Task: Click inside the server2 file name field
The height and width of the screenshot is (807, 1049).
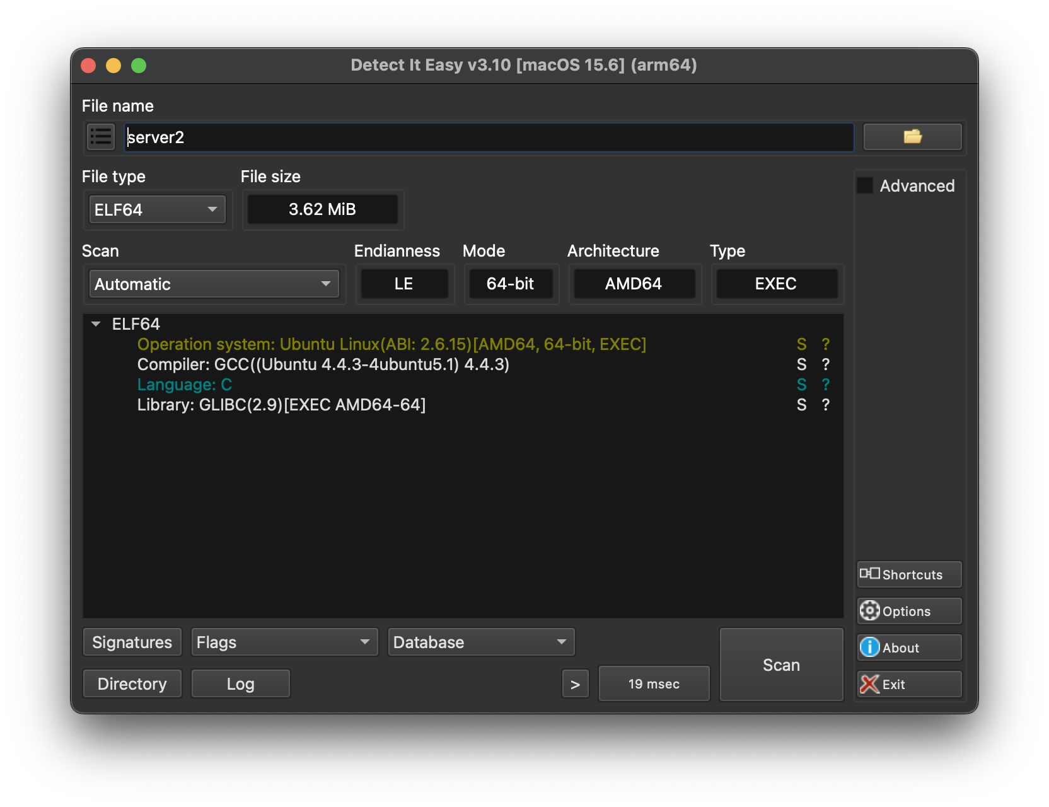Action: click(x=441, y=137)
